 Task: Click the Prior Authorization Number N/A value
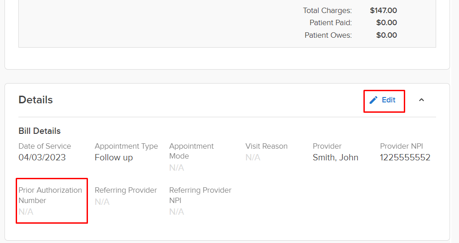[x=26, y=212]
